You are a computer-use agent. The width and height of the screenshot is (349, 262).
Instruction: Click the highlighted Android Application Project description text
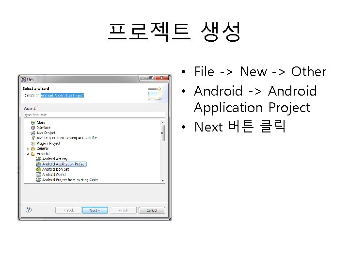[x=62, y=96]
